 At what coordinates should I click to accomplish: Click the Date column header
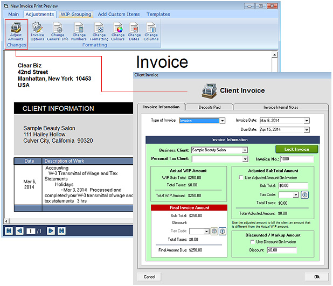click(28, 161)
